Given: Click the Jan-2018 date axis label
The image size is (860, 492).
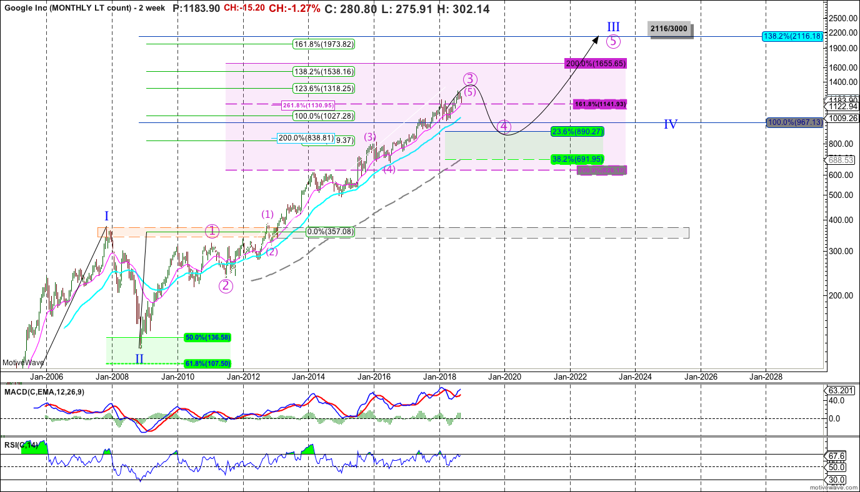Looking at the screenshot, I should 439,376.
